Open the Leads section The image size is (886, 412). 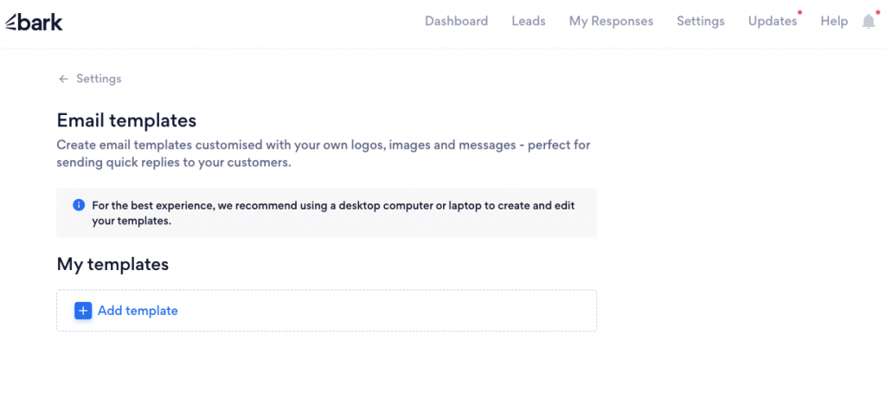coord(528,22)
